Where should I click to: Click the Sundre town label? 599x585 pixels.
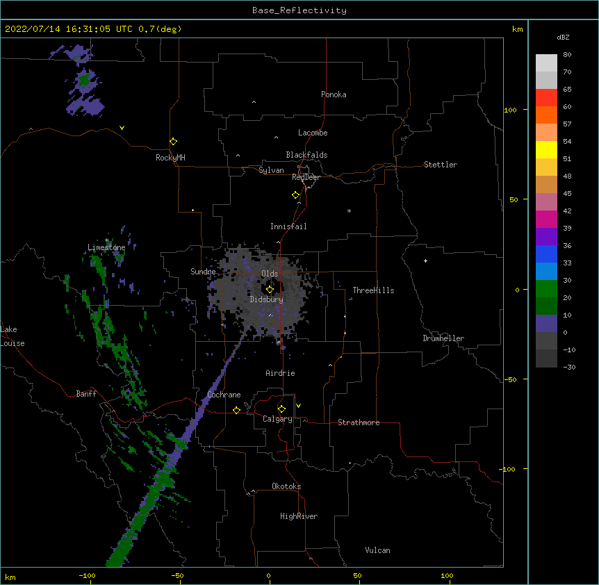click(x=203, y=272)
